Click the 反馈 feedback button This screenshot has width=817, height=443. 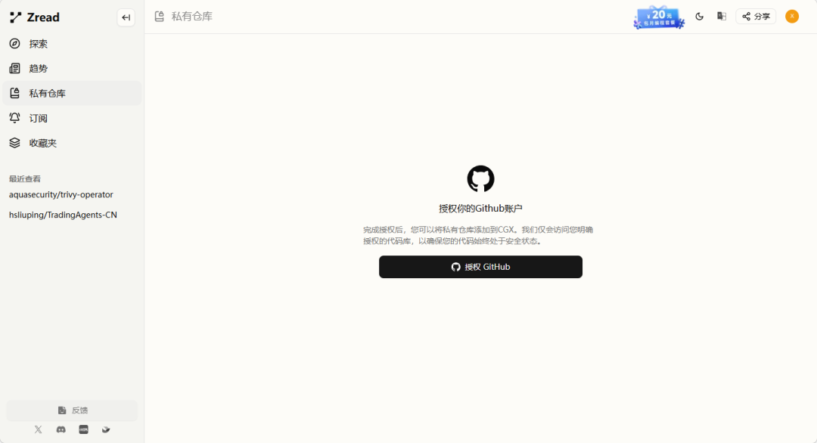click(72, 410)
